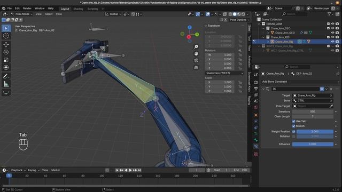The width and height of the screenshot is (342, 192).
Task: Jump to the timeline start frame
Action: pyautogui.click(x=117, y=170)
